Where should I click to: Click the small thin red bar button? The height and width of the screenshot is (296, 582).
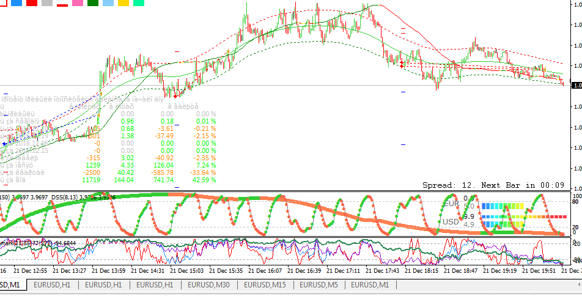(x=62, y=6)
